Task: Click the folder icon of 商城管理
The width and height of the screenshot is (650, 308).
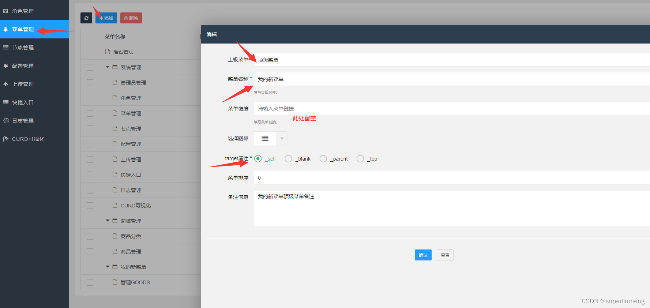Action: pyautogui.click(x=115, y=221)
